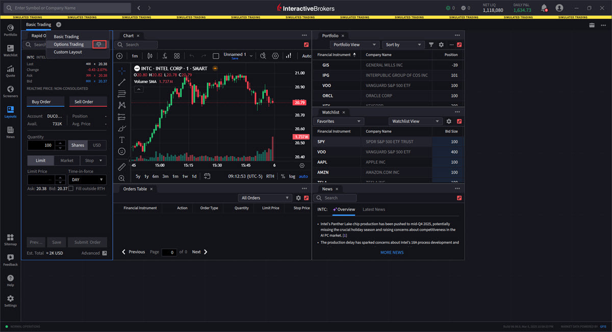This screenshot has width=612, height=332.
Task: Switch to the news Overview tab
Action: tap(344, 209)
